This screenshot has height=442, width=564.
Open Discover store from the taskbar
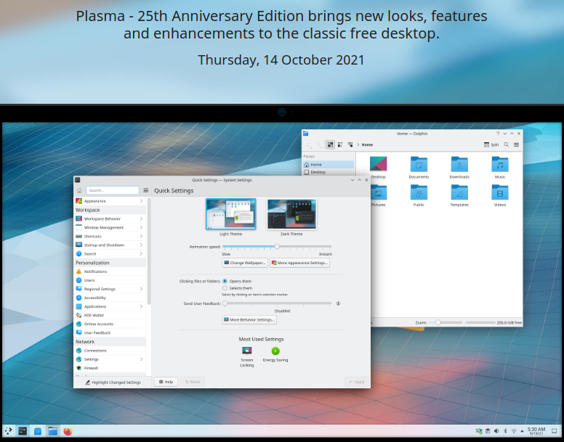(38, 431)
